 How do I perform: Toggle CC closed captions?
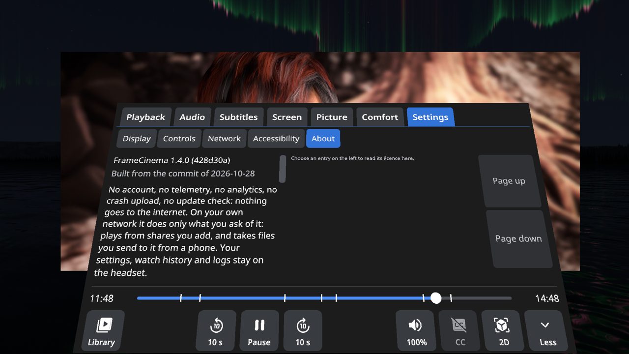[459, 331]
